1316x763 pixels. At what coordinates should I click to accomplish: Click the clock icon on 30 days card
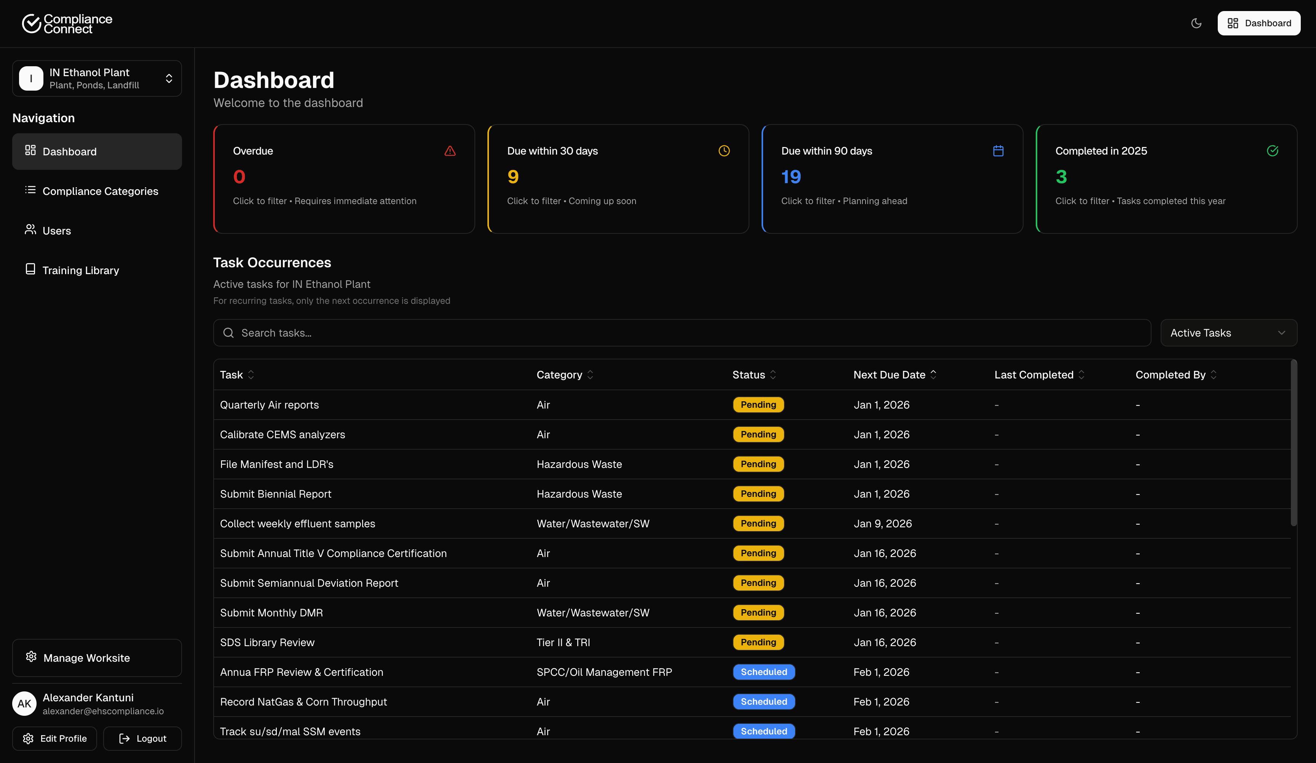[724, 151]
